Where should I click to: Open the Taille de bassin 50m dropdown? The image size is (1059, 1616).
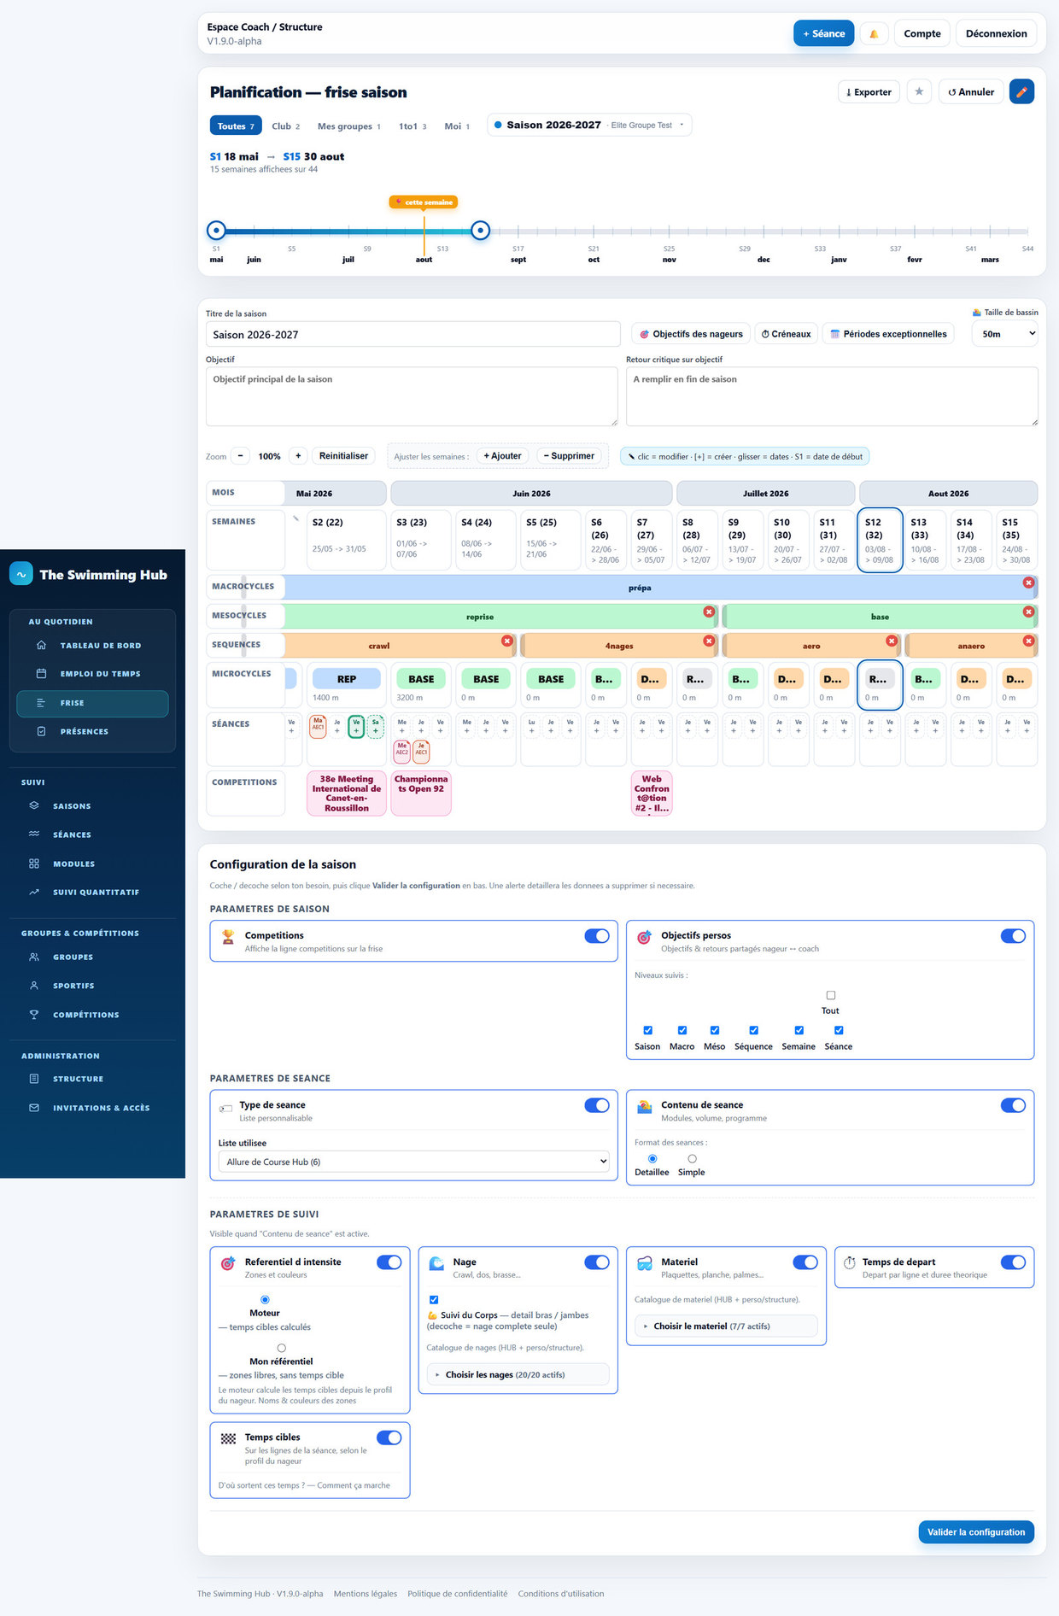1005,334
